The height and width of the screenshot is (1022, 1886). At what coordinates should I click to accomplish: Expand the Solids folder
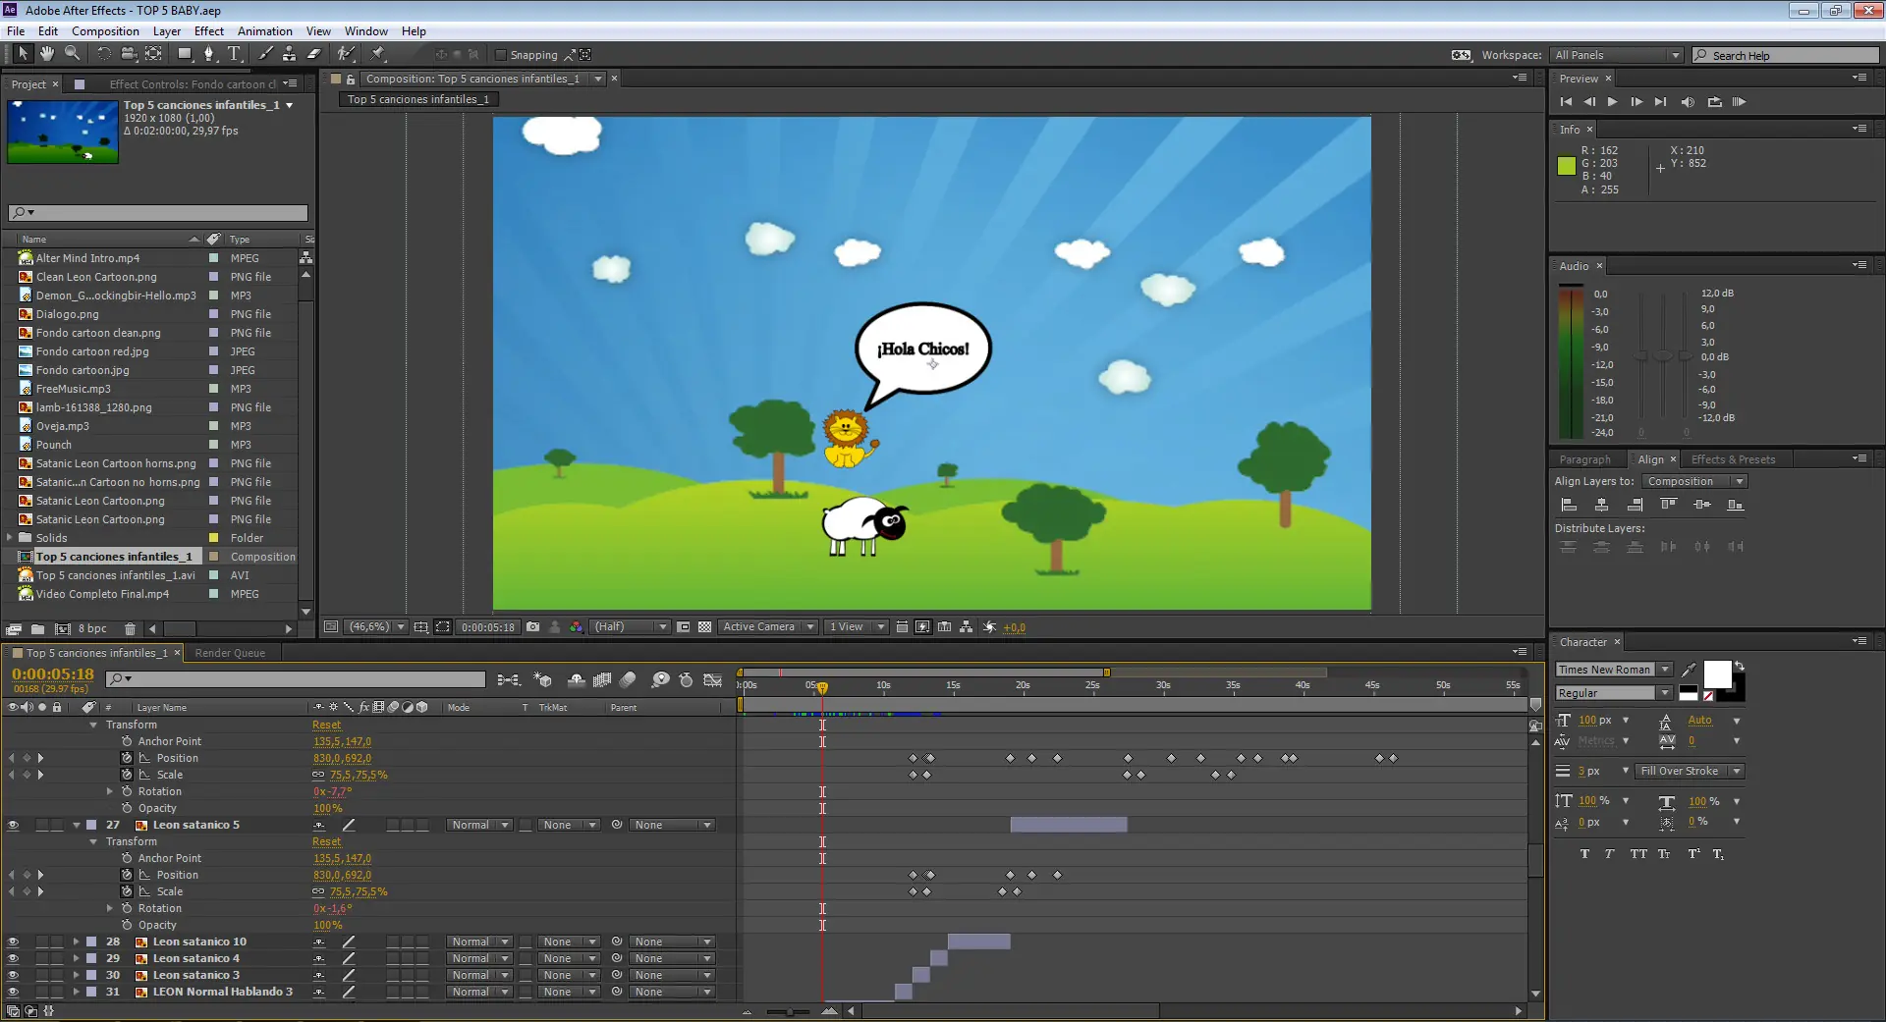(10, 538)
